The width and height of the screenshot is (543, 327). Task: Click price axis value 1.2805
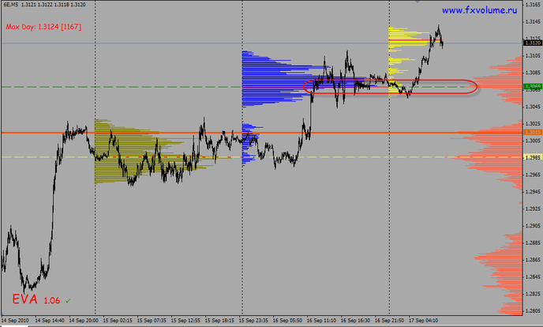(533, 310)
